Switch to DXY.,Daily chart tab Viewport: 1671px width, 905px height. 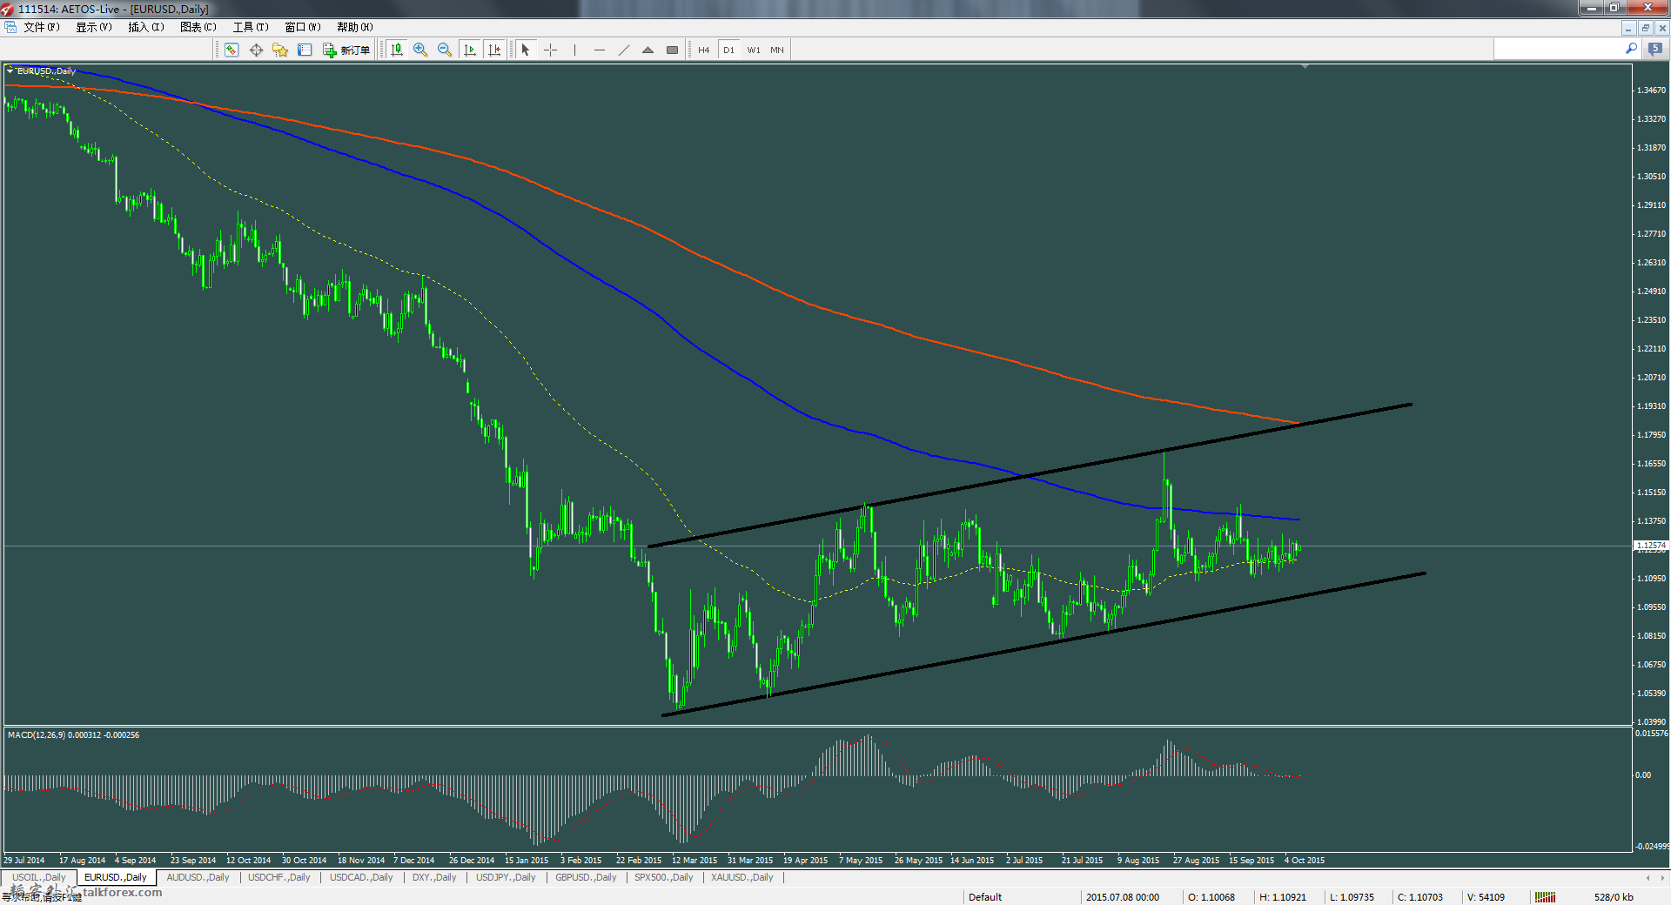pos(434,877)
